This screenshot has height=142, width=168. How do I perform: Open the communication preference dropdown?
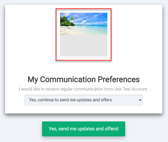[x=84, y=100]
